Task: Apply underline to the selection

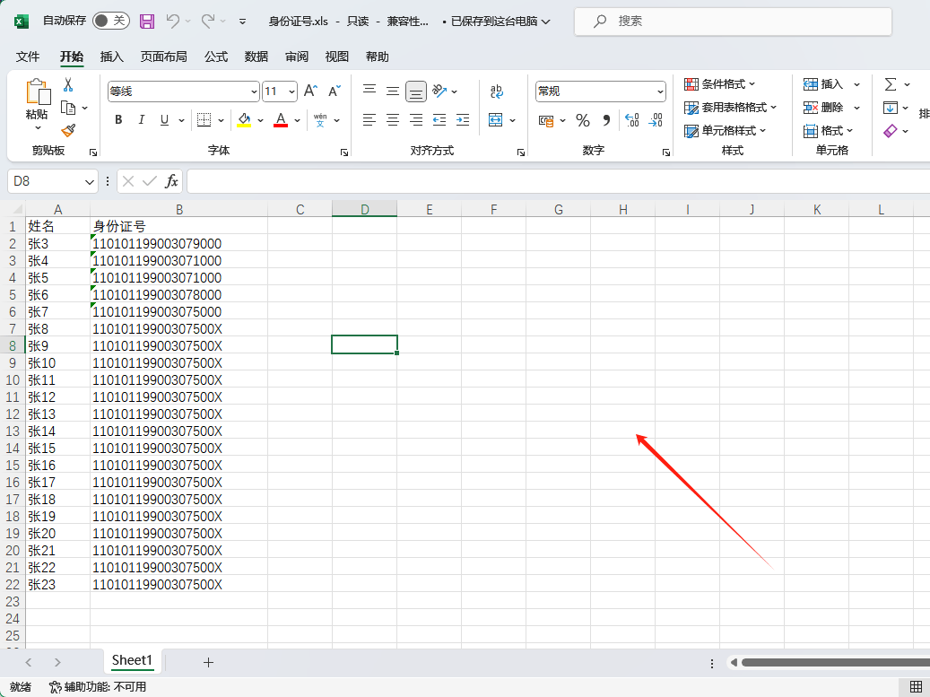Action: [x=164, y=119]
